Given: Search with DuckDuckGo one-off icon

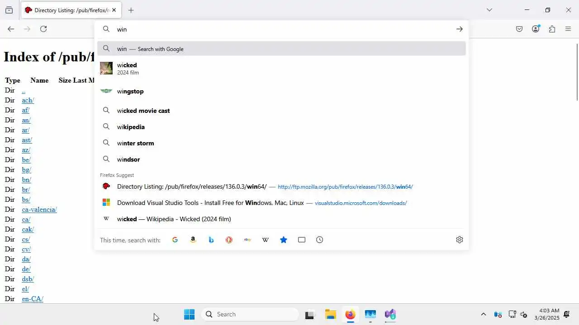Looking at the screenshot, I should click(x=229, y=240).
